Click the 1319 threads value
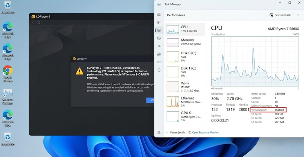Screen dimensions: 304x157 pyautogui.click(x=231, y=110)
